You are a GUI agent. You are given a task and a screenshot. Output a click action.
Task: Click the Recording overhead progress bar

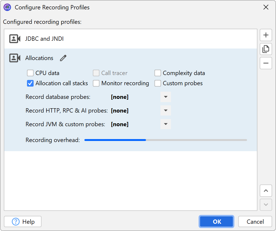(x=166, y=140)
